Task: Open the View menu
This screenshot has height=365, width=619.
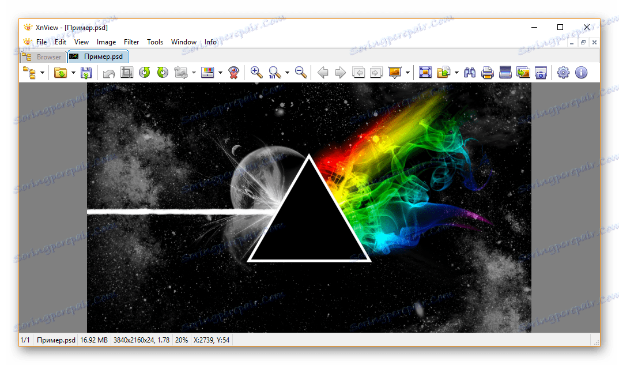Action: tap(81, 42)
